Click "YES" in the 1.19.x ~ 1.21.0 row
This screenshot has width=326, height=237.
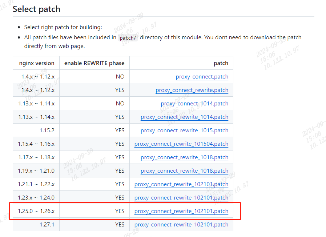[120, 171]
